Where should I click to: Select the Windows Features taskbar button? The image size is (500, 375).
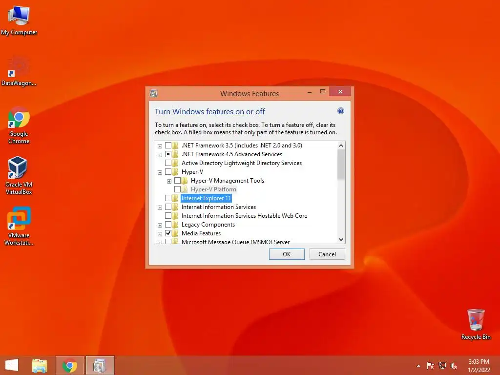pos(100,365)
